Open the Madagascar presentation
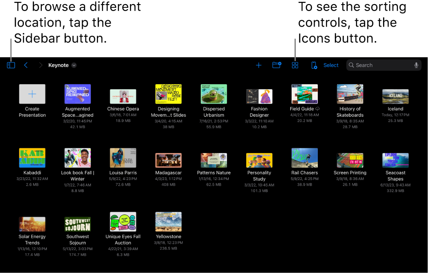The width and height of the screenshot is (429, 273). (169, 160)
